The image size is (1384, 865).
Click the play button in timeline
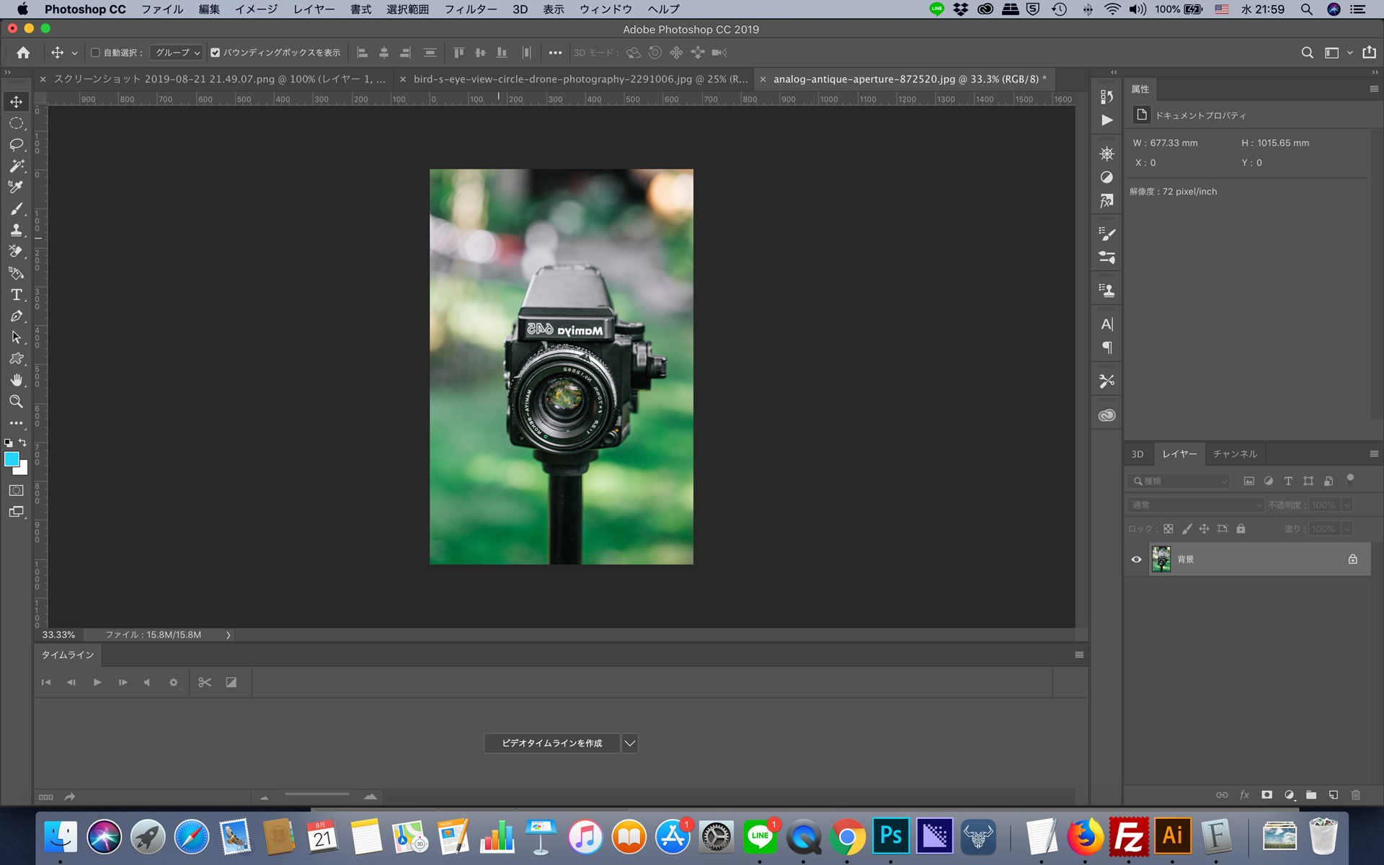[97, 682]
